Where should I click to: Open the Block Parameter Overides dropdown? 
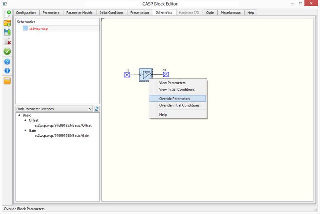[x=90, y=109]
